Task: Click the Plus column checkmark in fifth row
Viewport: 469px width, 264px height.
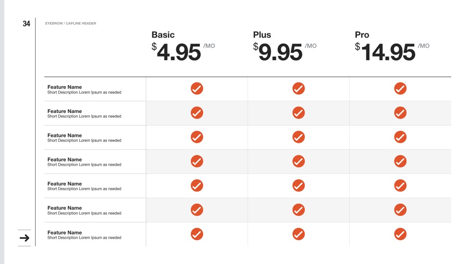Action: [x=298, y=185]
